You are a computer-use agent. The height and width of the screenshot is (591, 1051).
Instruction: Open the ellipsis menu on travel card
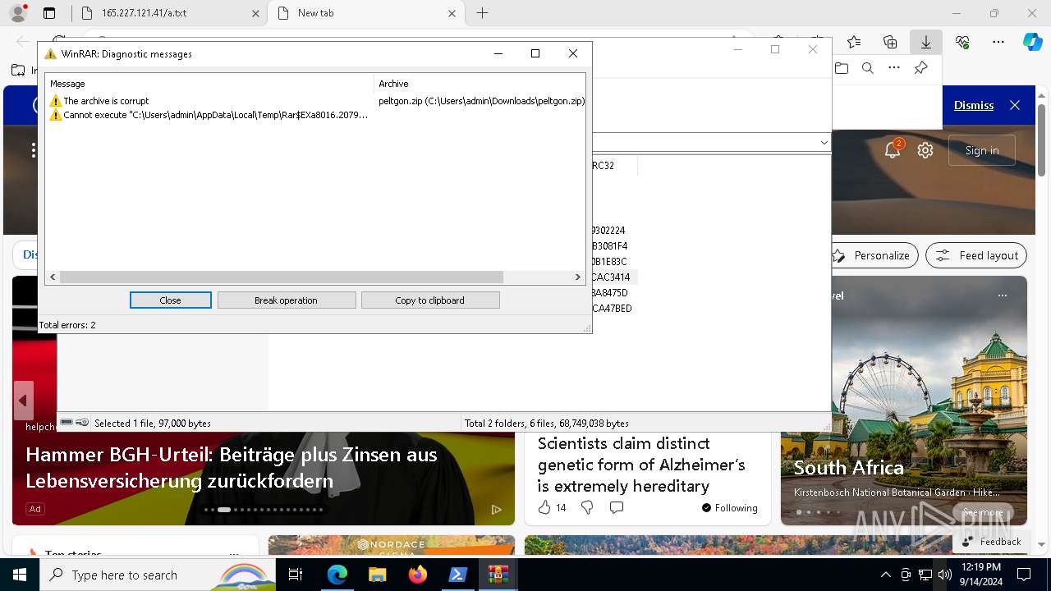point(1003,295)
